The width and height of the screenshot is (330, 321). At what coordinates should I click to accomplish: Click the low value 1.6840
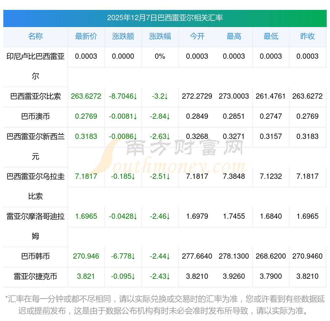click(271, 216)
